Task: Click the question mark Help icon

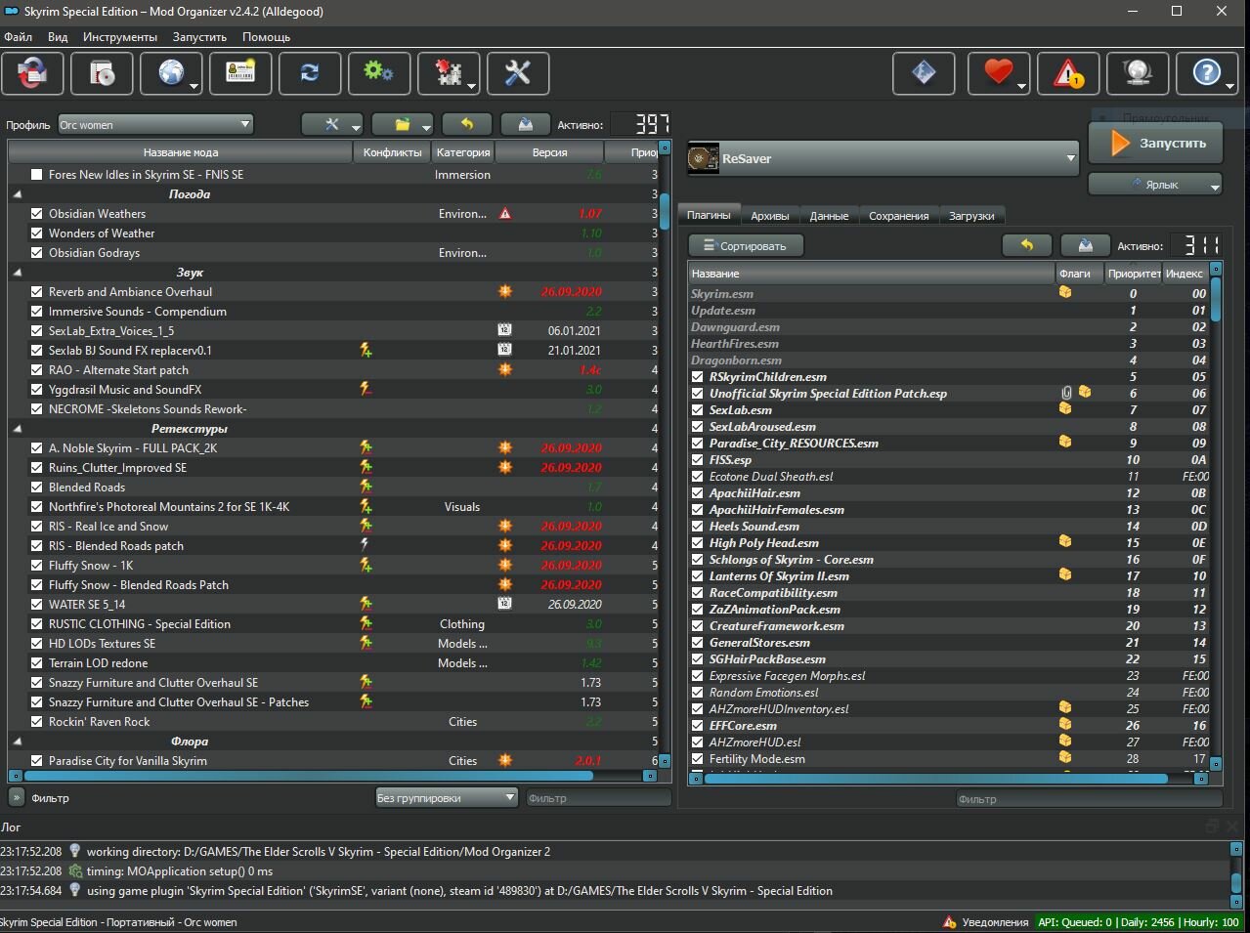Action: (x=1207, y=73)
